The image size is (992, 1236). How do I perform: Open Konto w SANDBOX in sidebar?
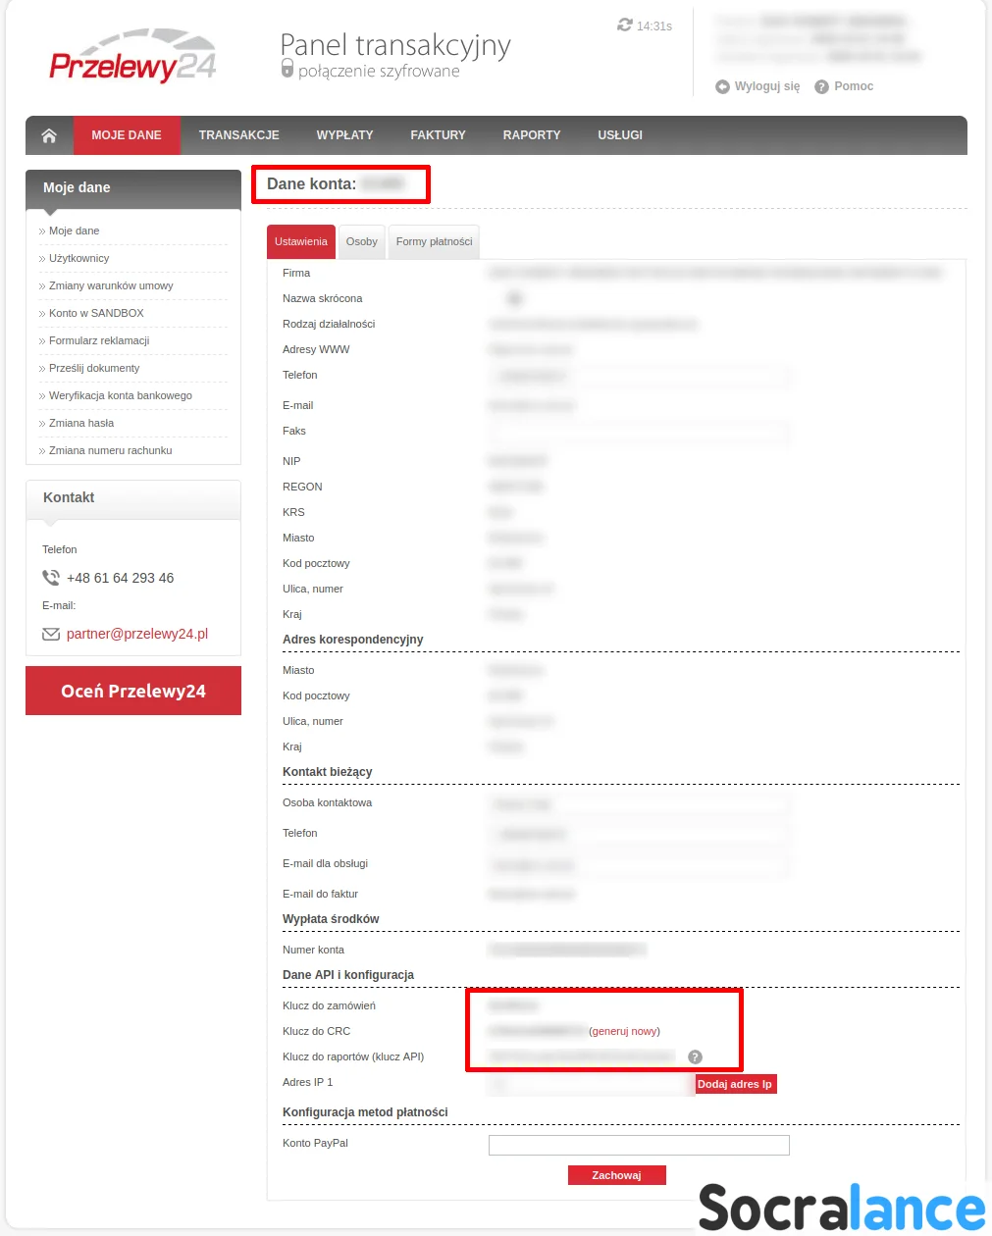tap(96, 313)
